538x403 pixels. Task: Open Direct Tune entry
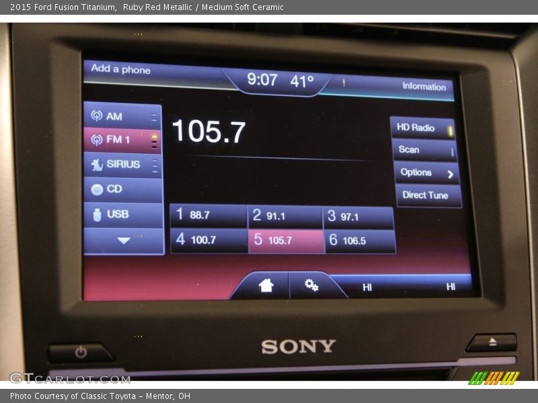click(428, 195)
